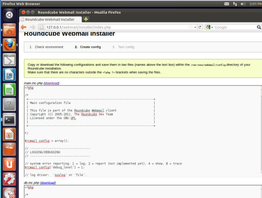Click the clock time in panel
262x198 pixels.
(256, 4)
